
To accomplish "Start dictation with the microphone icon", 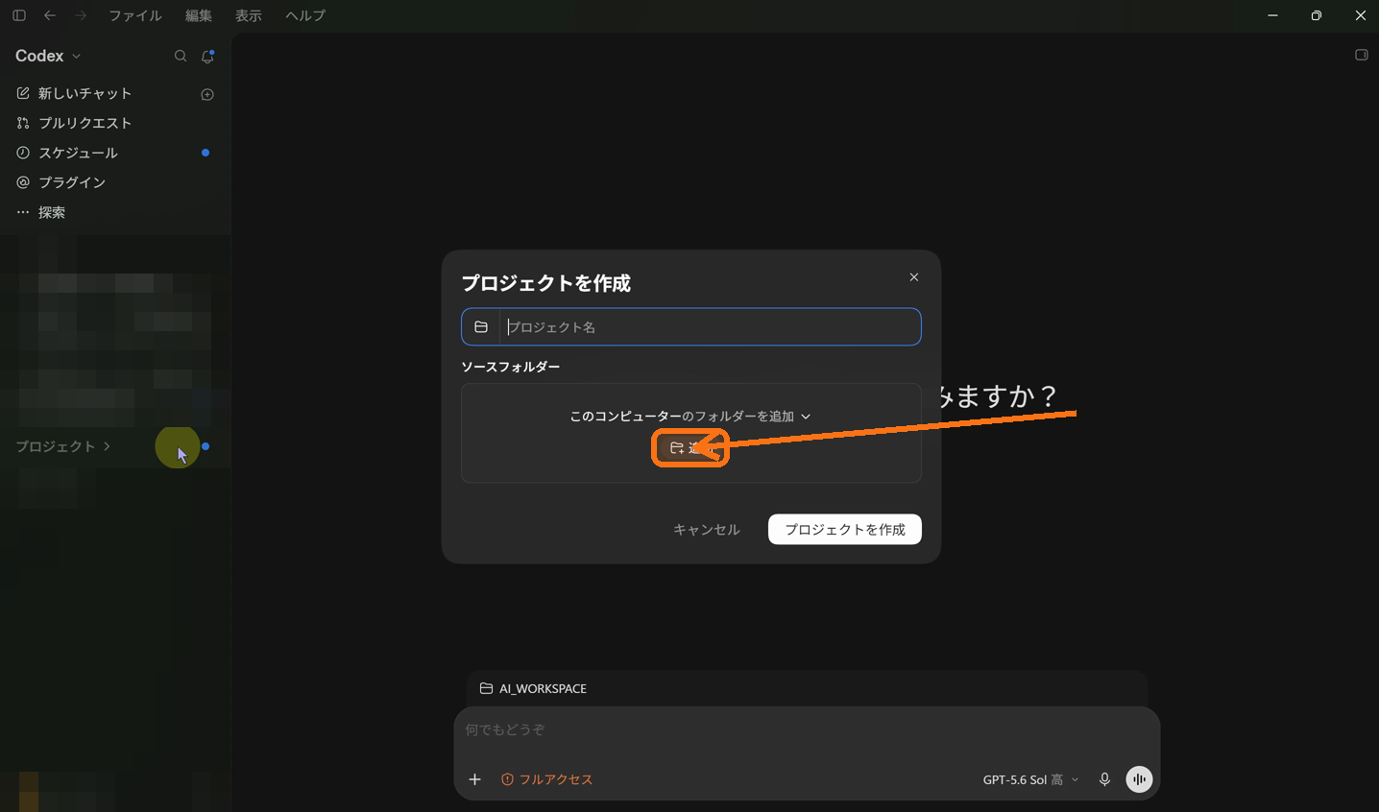I will coord(1104,779).
